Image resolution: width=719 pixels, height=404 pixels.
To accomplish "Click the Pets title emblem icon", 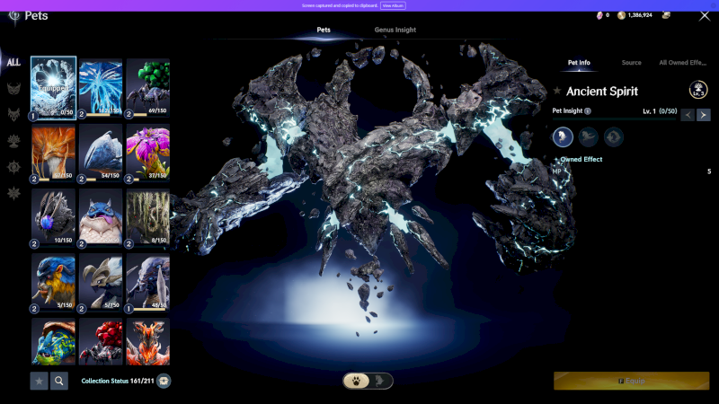I will tap(14, 16).
